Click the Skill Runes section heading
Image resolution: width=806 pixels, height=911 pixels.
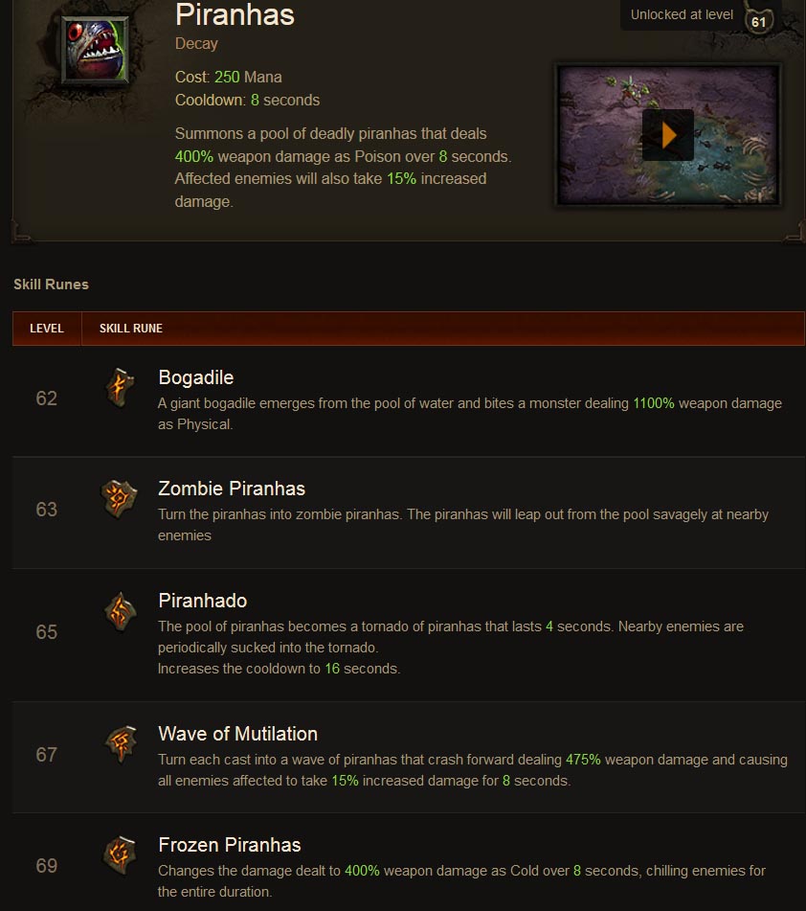(51, 285)
